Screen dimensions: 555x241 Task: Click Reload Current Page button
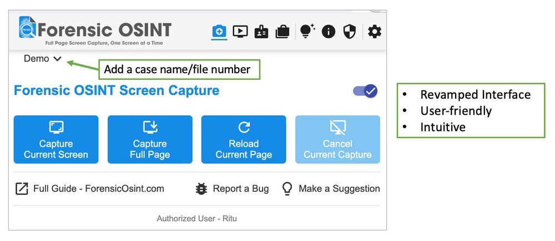pyautogui.click(x=244, y=140)
